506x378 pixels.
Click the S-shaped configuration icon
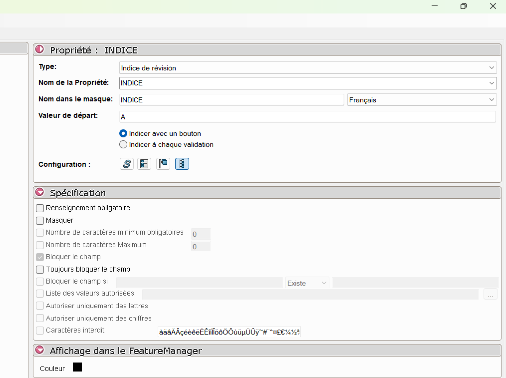pos(127,164)
